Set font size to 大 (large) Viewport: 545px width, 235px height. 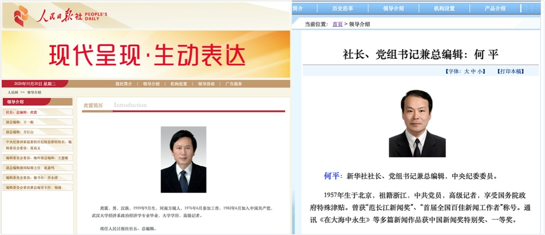tap(466, 72)
